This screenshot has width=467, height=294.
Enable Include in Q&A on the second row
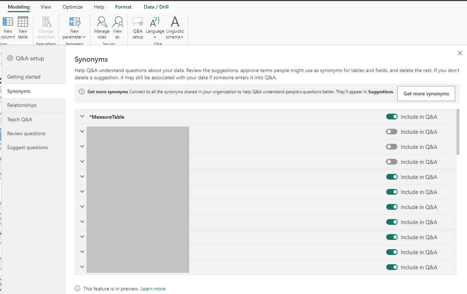pyautogui.click(x=392, y=132)
